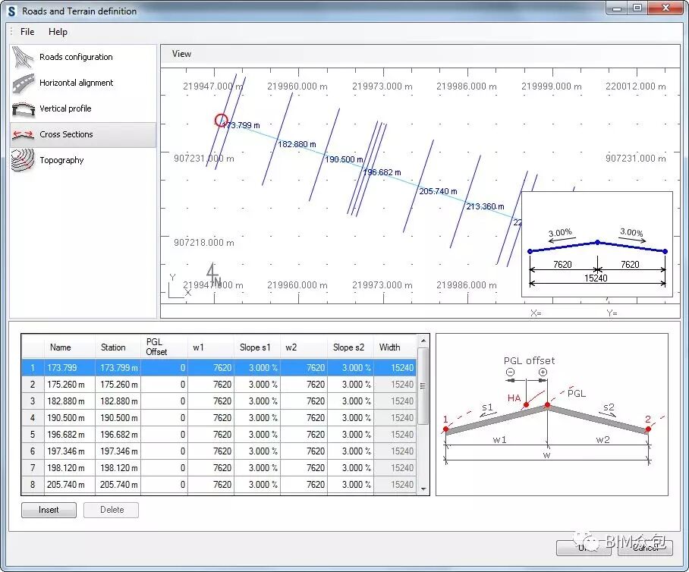Click the red circle station marker
689x572 pixels.
point(221,120)
